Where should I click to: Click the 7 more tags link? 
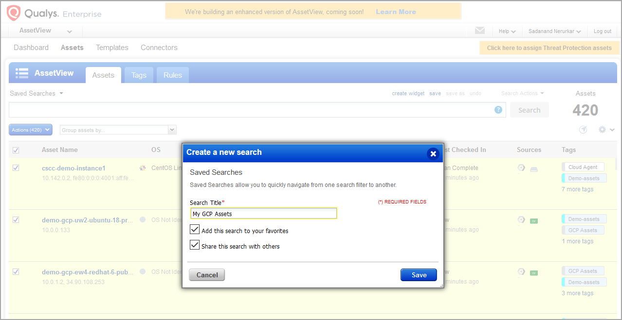click(578, 189)
